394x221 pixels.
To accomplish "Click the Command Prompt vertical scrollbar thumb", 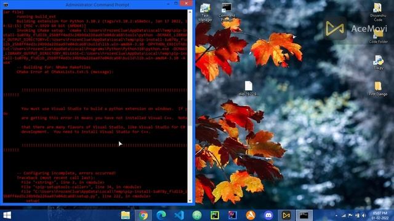I will coord(190,113).
